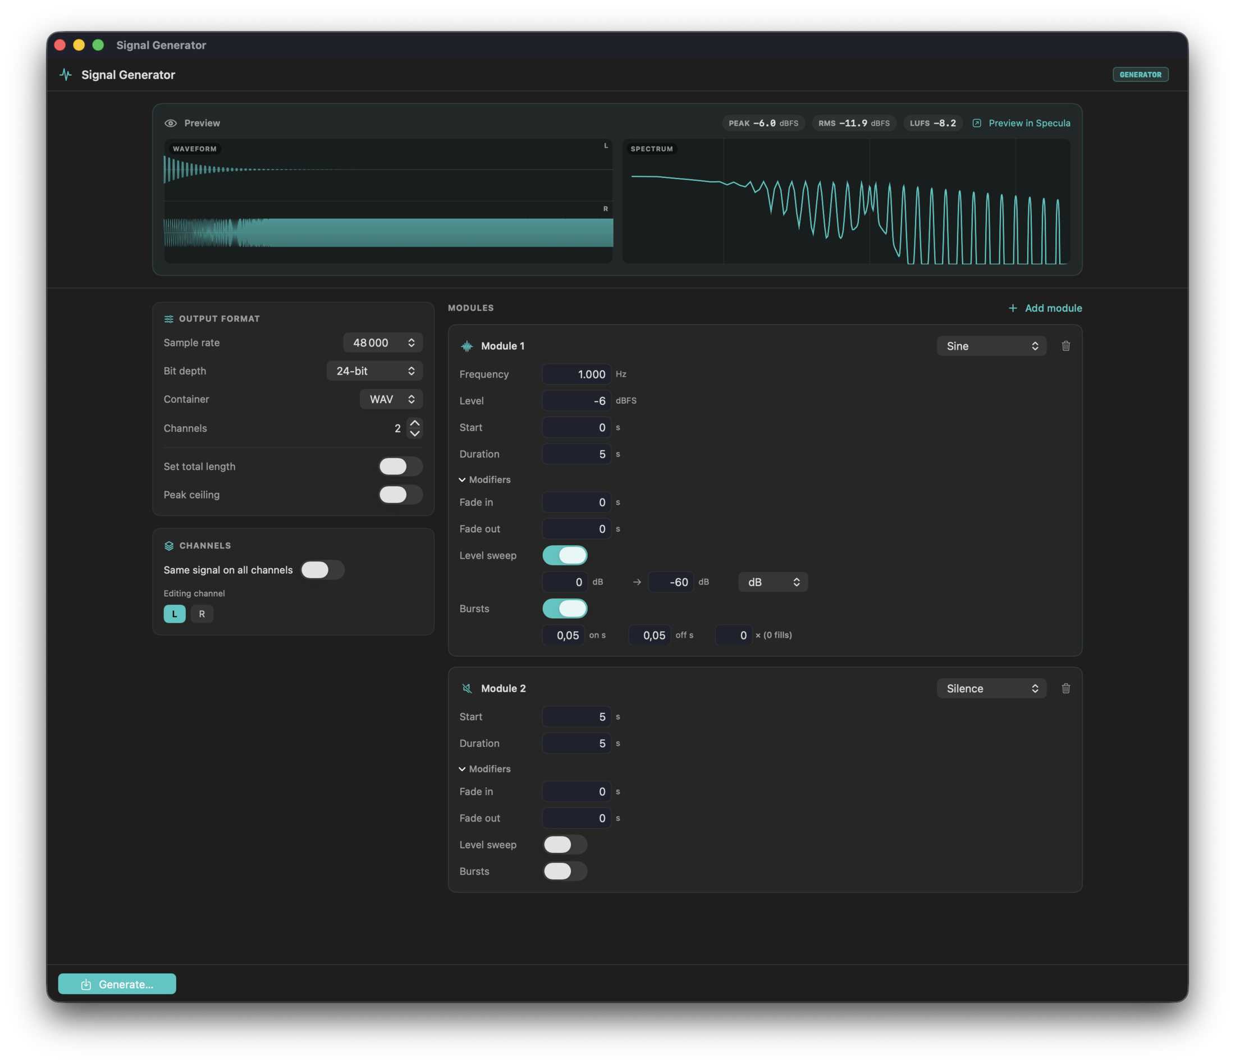Image resolution: width=1235 pixels, height=1064 pixels.
Task: Delete Module 2 with the trash icon
Action: point(1065,688)
